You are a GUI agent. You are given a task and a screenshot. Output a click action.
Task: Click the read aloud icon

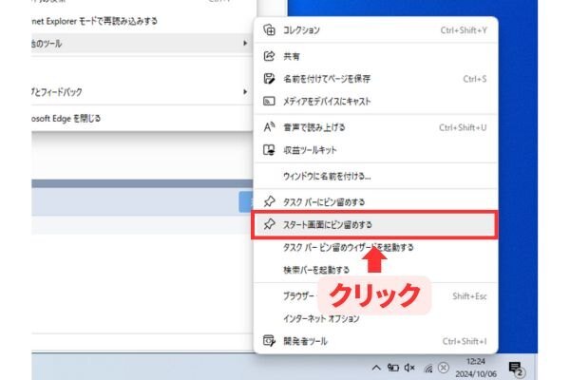tap(269, 127)
